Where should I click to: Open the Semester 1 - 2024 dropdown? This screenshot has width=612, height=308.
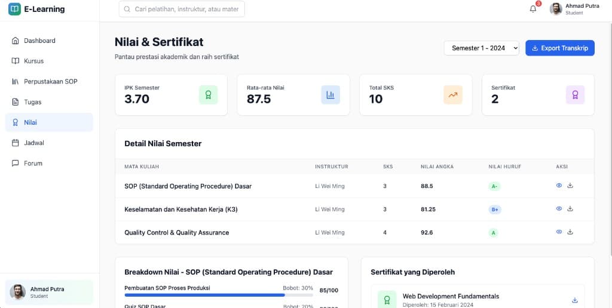[x=481, y=48]
